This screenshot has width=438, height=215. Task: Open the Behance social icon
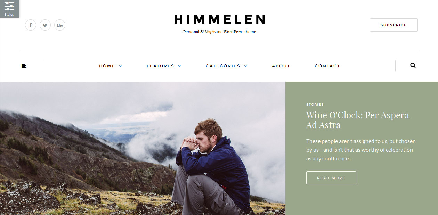pyautogui.click(x=60, y=25)
